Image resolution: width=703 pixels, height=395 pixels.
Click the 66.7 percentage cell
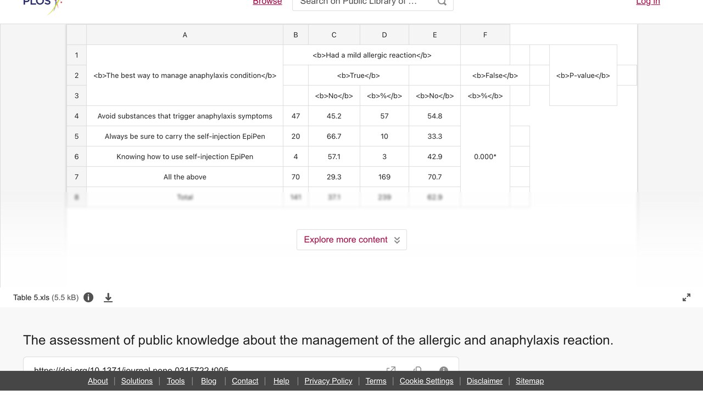click(334, 136)
